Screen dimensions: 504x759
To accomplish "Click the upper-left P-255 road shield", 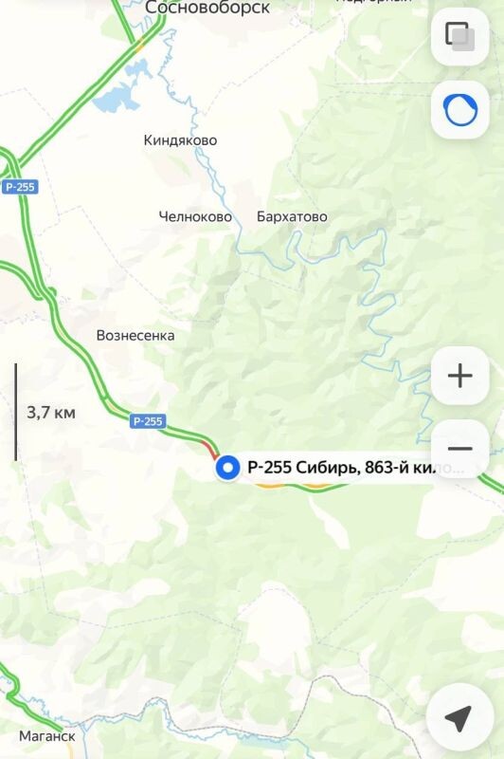I will point(20,187).
